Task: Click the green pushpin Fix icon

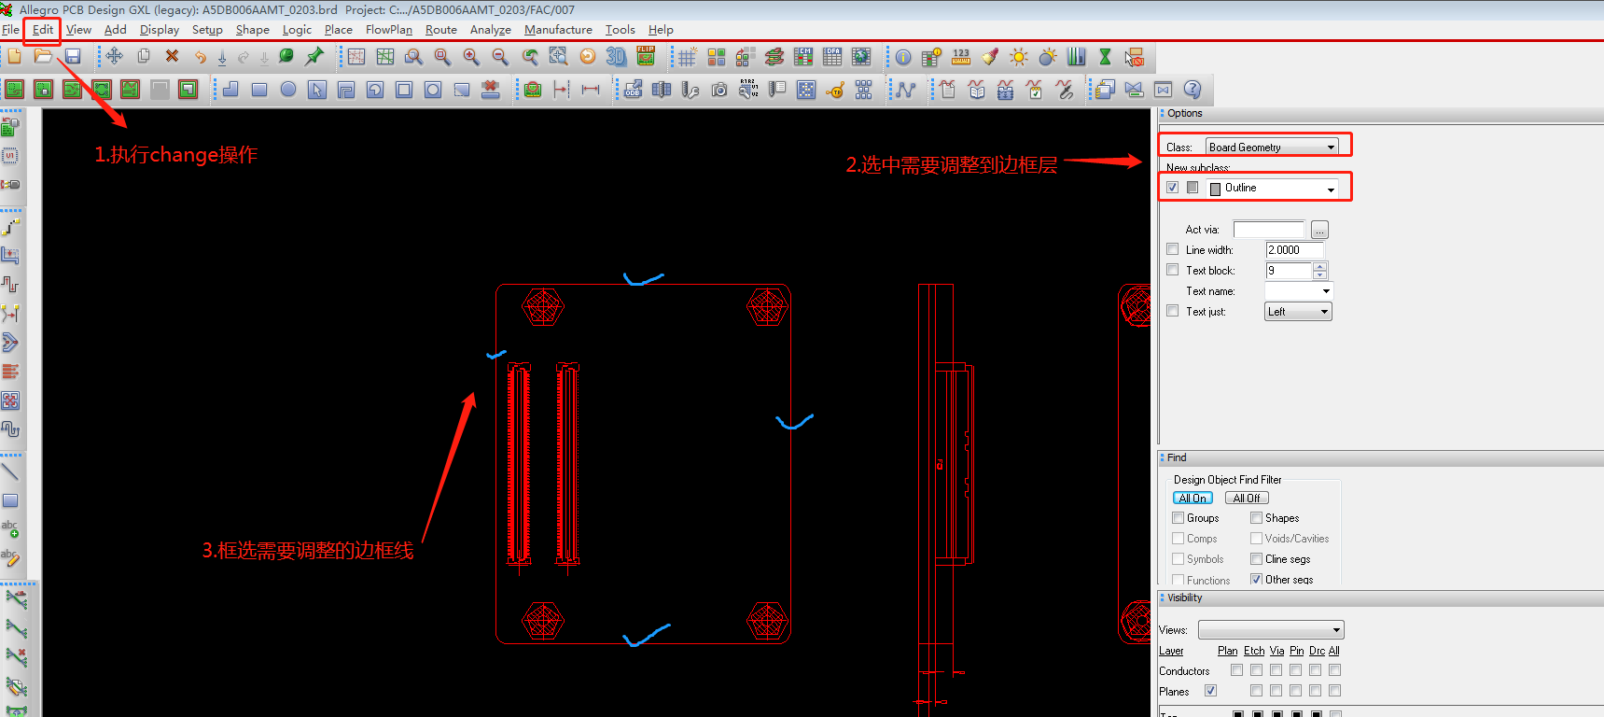Action: tap(314, 57)
